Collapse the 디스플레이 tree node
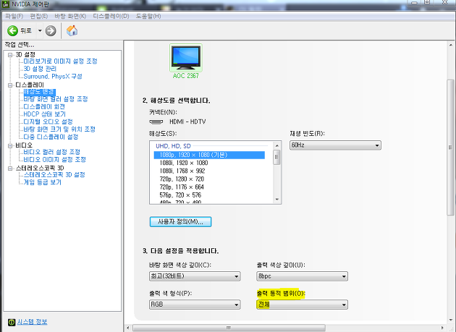The height and width of the screenshot is (332, 456). [x=10, y=85]
